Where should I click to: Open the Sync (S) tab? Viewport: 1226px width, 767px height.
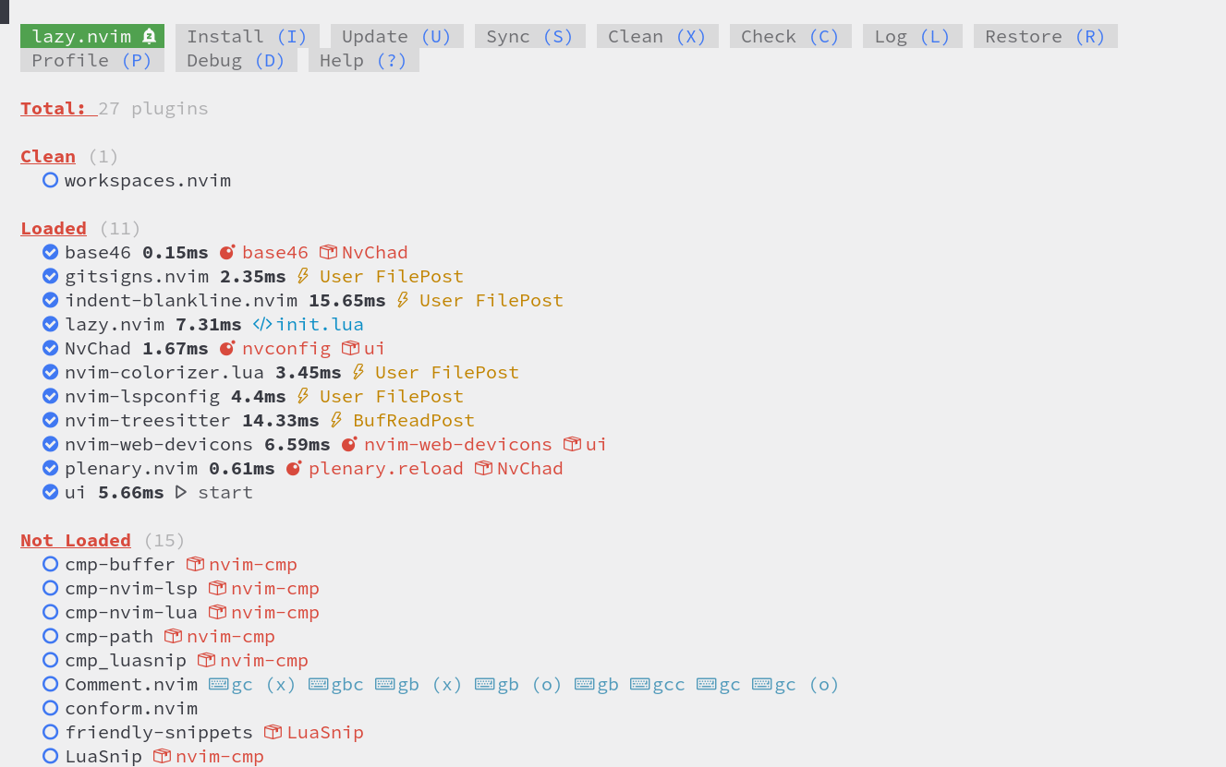click(x=530, y=36)
